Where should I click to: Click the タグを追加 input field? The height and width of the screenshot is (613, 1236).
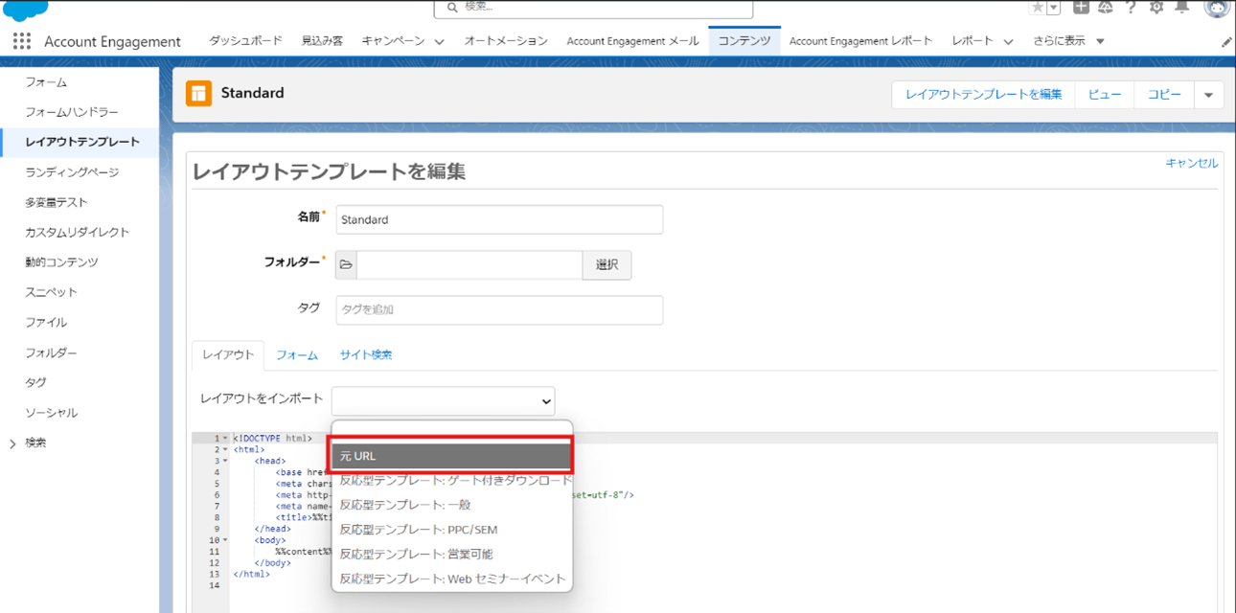(x=499, y=310)
